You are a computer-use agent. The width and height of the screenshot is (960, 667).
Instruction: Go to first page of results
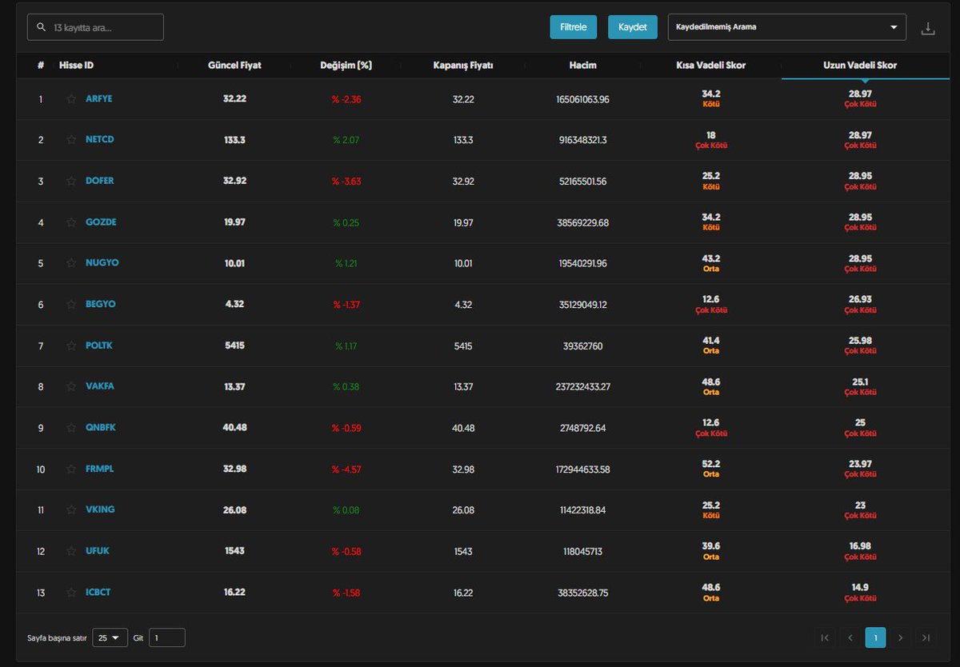(x=825, y=637)
